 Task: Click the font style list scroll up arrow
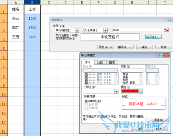[x=141, y=75]
